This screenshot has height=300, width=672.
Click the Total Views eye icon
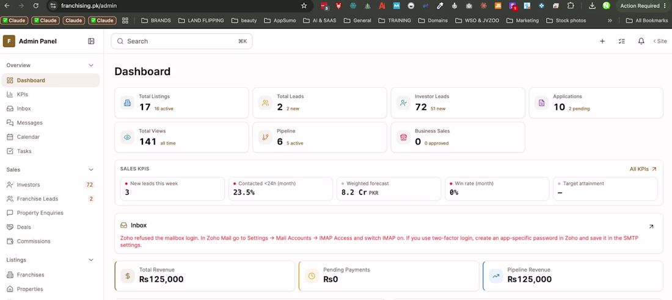pyautogui.click(x=127, y=137)
